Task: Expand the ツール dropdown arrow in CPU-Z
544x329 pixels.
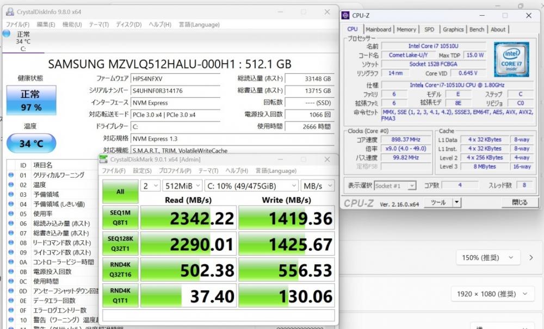Action: point(457,202)
